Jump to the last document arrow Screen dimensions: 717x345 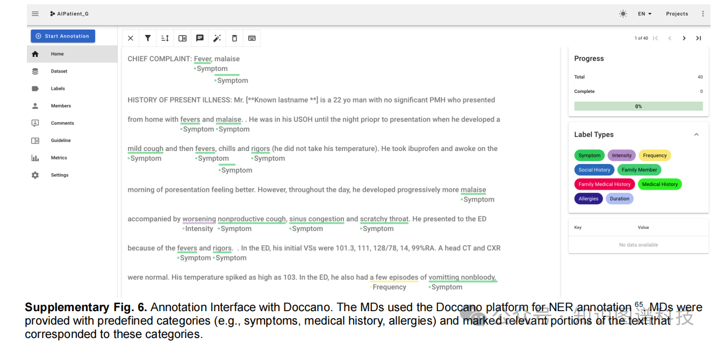coord(699,38)
